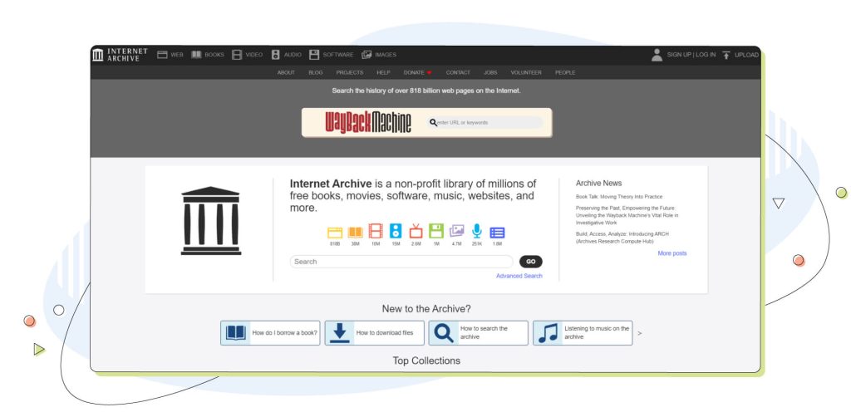Open Listening to music on the archive card
851x417 pixels.
coord(583,333)
